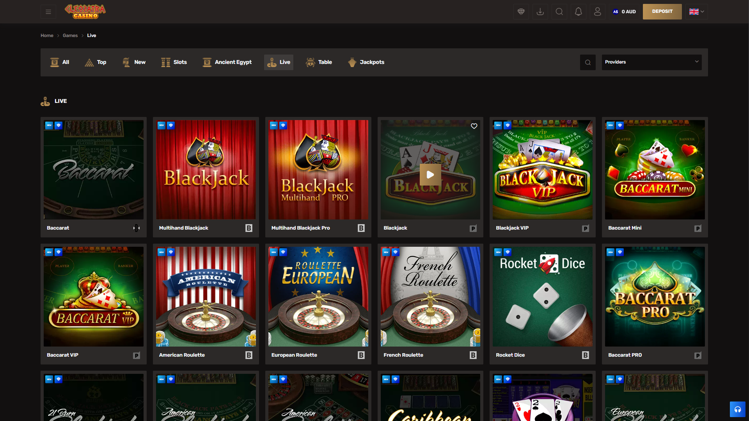This screenshot has height=421, width=749.
Task: Click B provider icon on Multihand Blackjack
Action: point(249,228)
